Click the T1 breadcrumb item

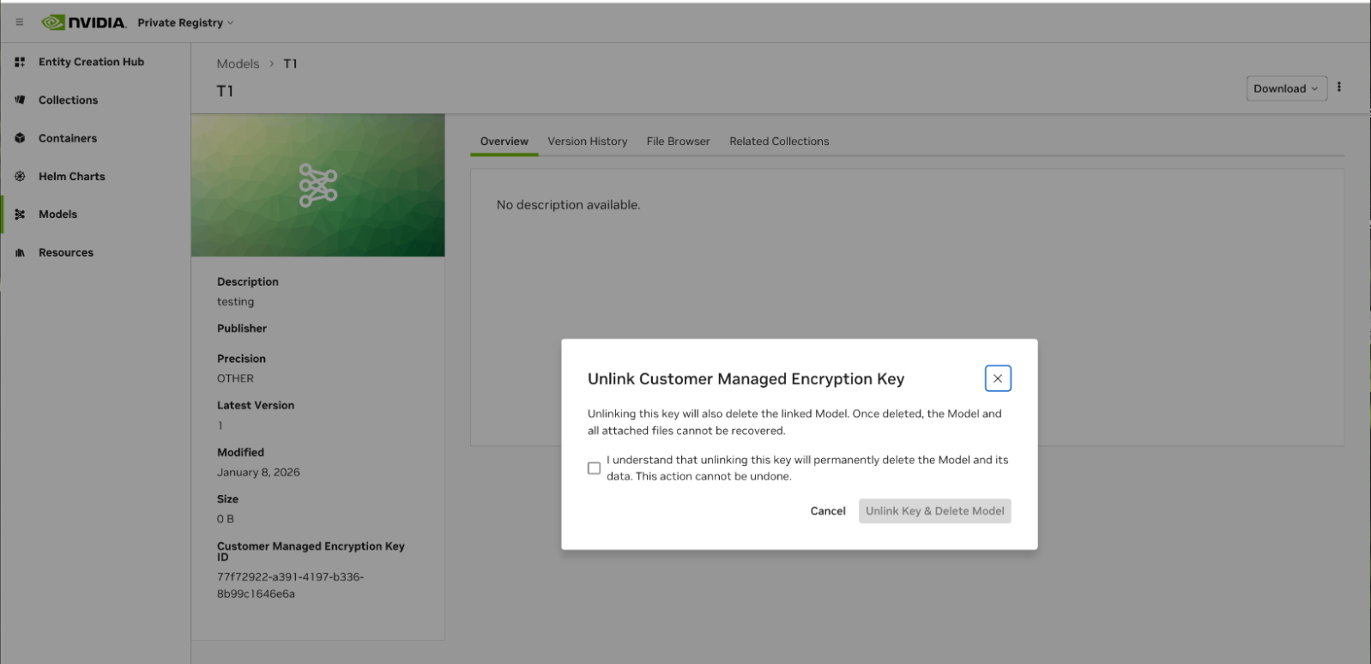[290, 63]
